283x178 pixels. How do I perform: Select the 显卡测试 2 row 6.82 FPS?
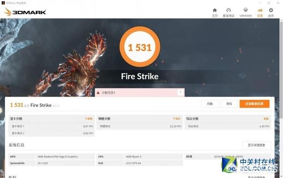pyautogui.click(x=52, y=133)
